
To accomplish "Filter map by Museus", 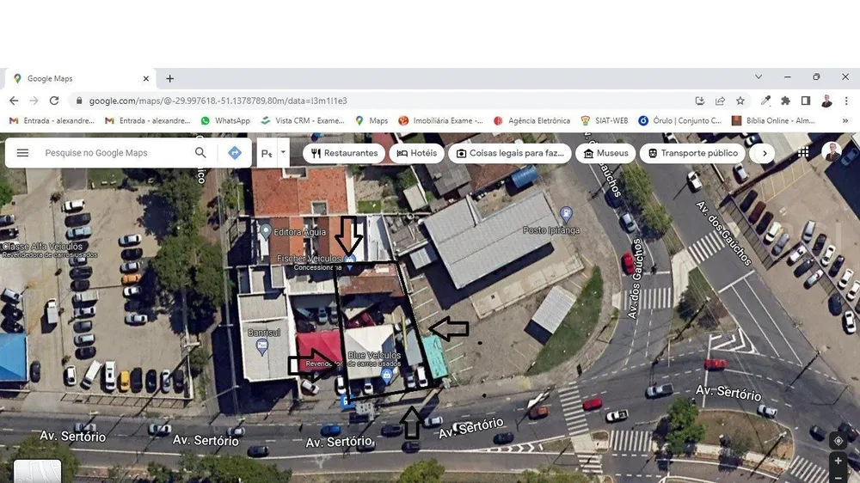I will click(605, 153).
